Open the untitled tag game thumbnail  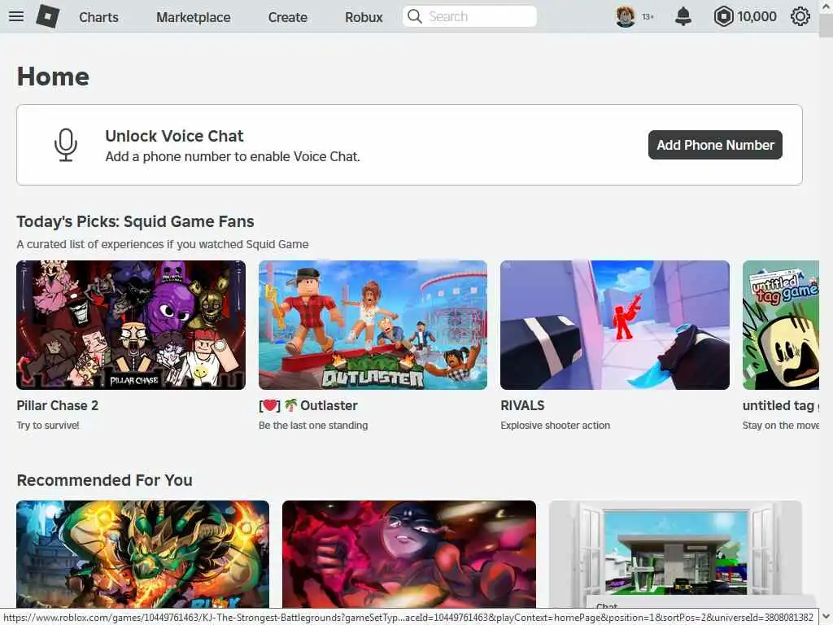pos(781,325)
